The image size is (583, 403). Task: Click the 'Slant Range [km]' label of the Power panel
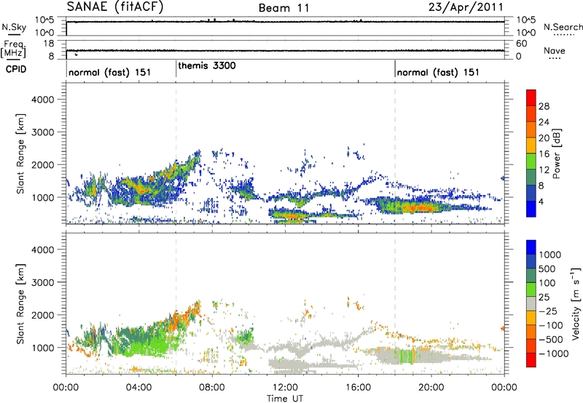tap(20, 153)
